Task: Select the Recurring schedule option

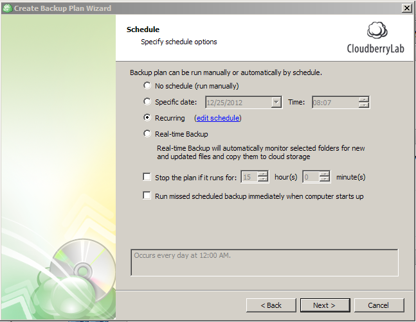Action: click(148, 118)
